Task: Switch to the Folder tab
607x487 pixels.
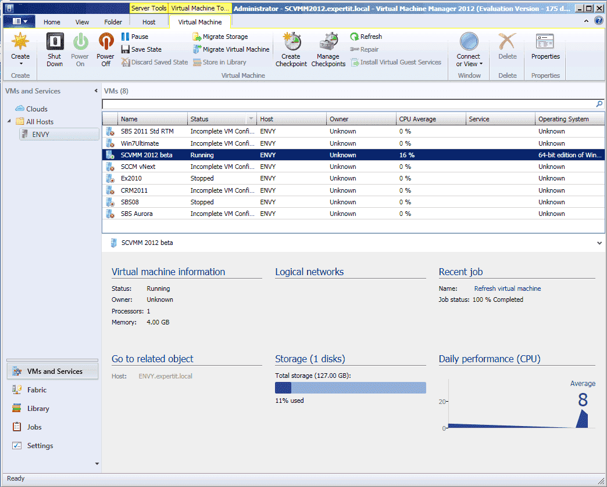Action: pos(113,22)
